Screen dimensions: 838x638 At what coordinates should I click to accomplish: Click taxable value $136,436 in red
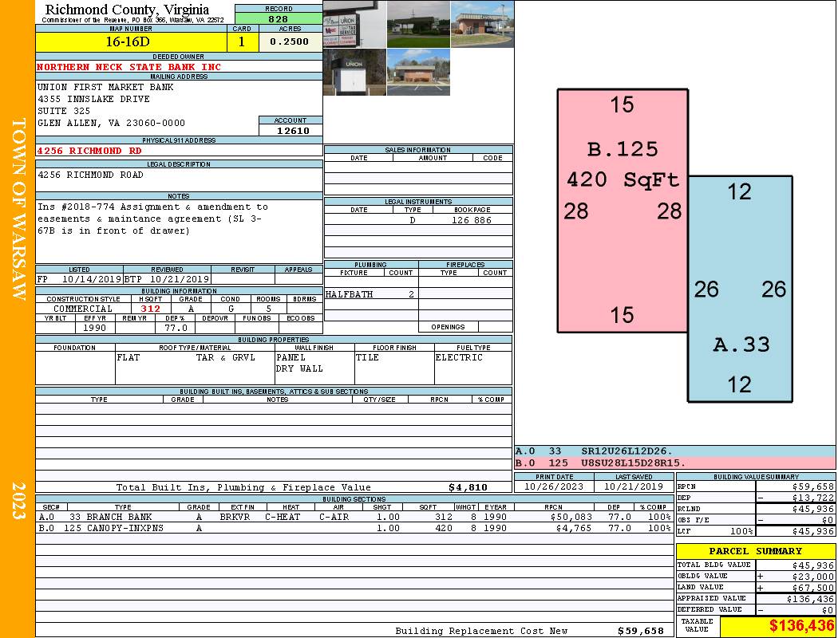pos(801,626)
